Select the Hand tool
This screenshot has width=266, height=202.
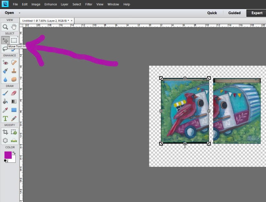13,27
